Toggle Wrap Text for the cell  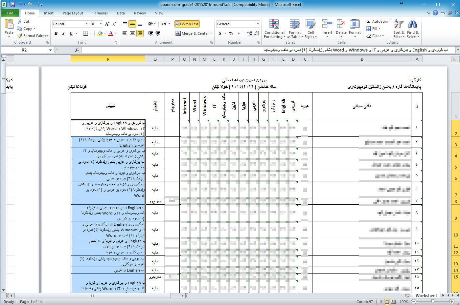pyautogui.click(x=187, y=24)
